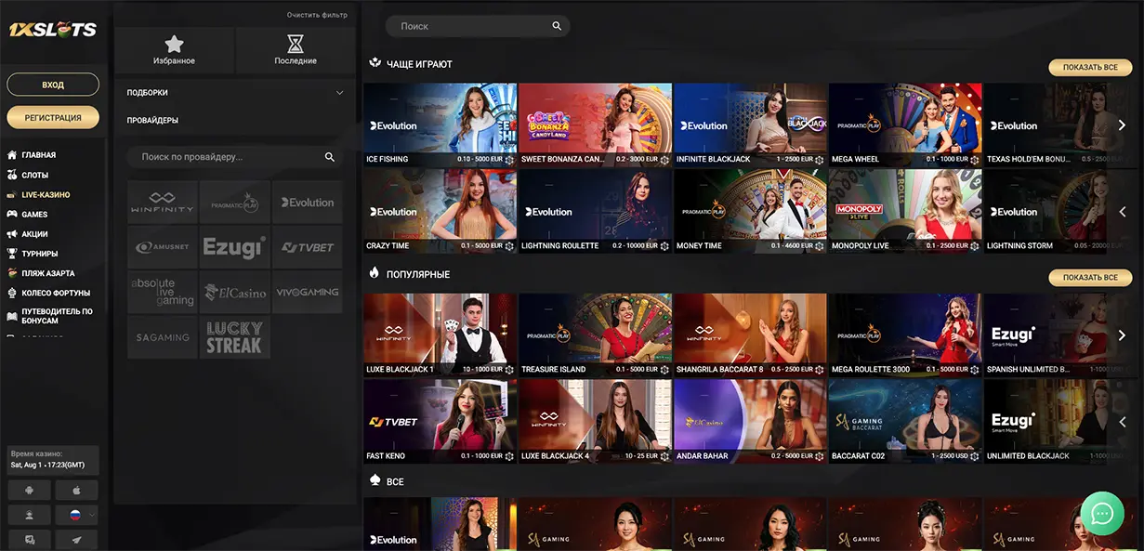This screenshot has width=1144, height=551.
Task: Show next games in Чаще играют carousel
Action: click(x=1122, y=125)
